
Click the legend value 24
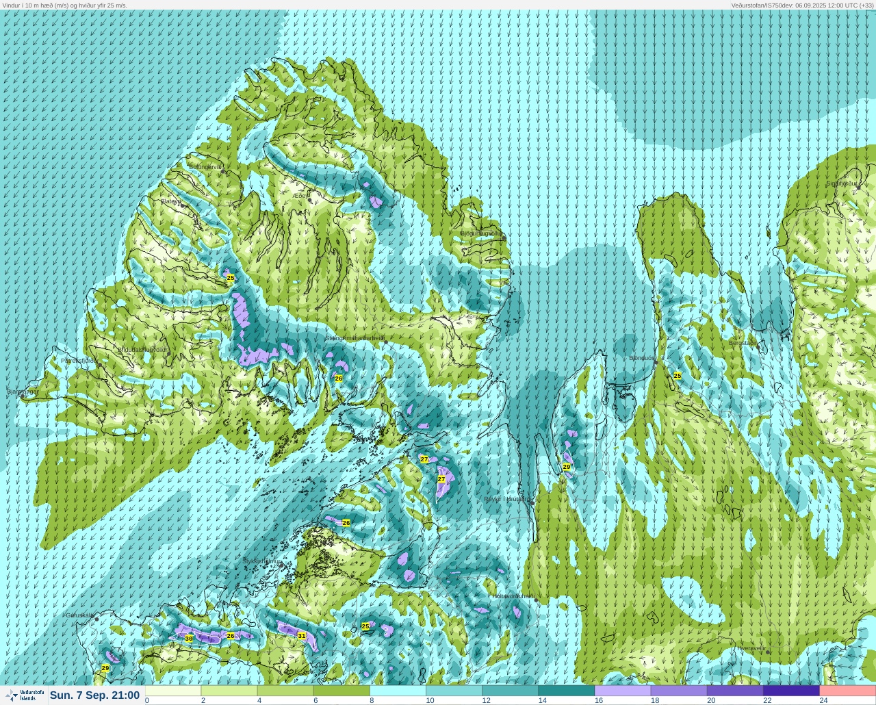pyautogui.click(x=823, y=700)
